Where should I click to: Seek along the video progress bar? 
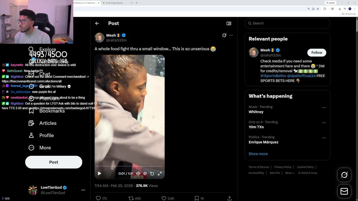(129, 166)
